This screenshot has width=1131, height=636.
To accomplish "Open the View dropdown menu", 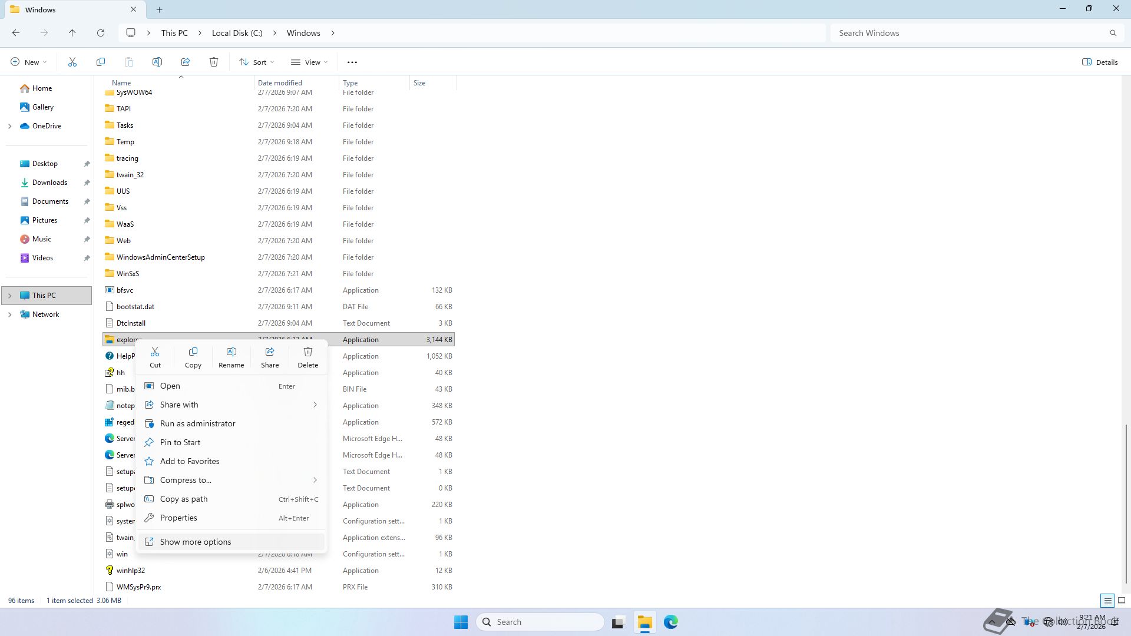I will 309,62.
